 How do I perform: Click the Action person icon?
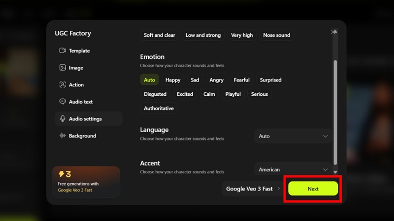(63, 84)
